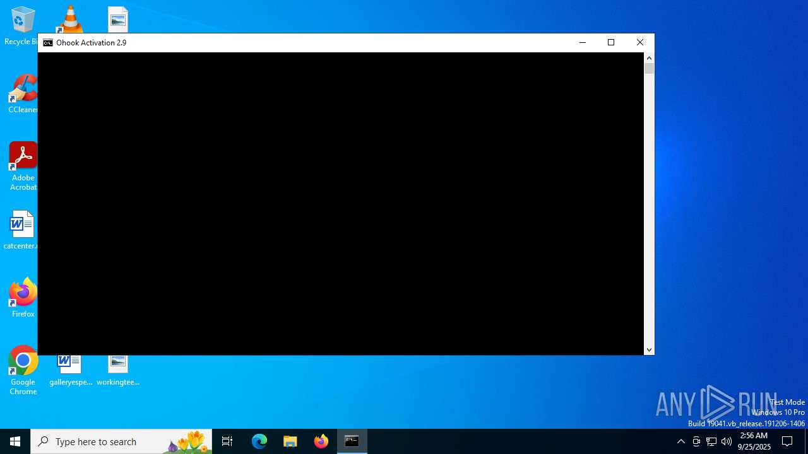This screenshot has width=808, height=454.
Task: Open the VLC media player desktop icon
Action: point(70,19)
